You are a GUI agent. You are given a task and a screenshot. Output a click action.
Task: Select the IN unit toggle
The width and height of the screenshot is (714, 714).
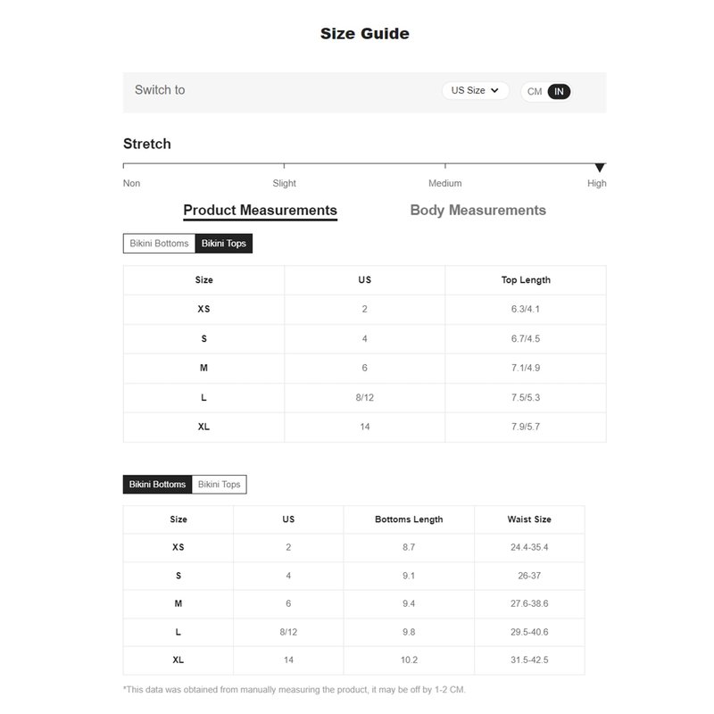tap(559, 92)
